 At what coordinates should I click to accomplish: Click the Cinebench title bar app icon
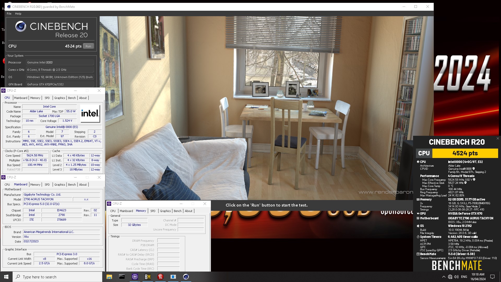(x=9, y=7)
